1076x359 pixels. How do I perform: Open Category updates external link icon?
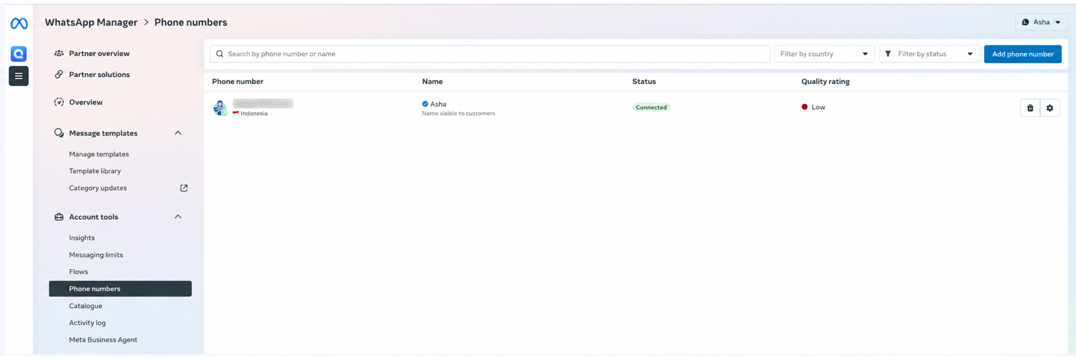[184, 188]
